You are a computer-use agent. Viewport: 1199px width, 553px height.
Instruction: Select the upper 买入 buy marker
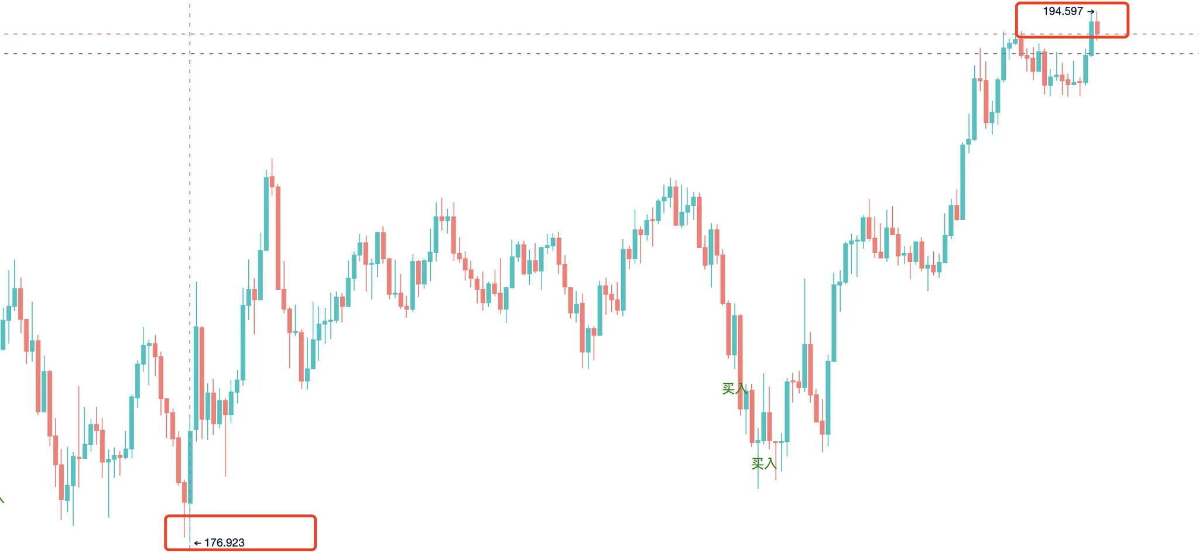(x=734, y=389)
